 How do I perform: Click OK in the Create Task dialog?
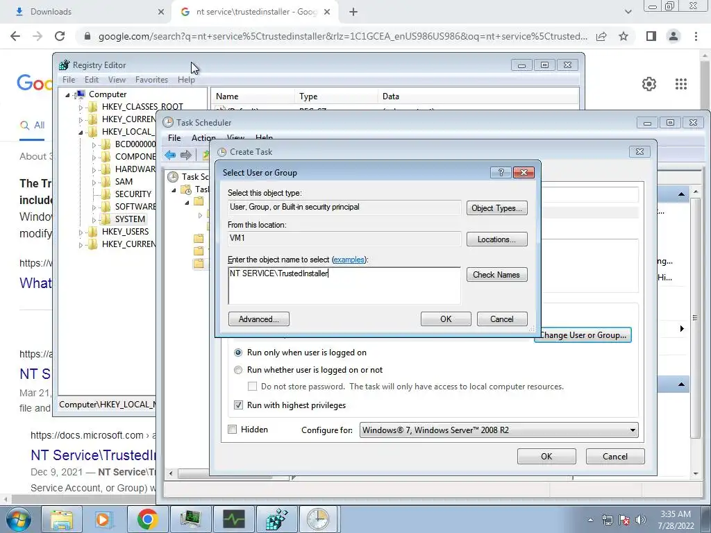click(546, 457)
